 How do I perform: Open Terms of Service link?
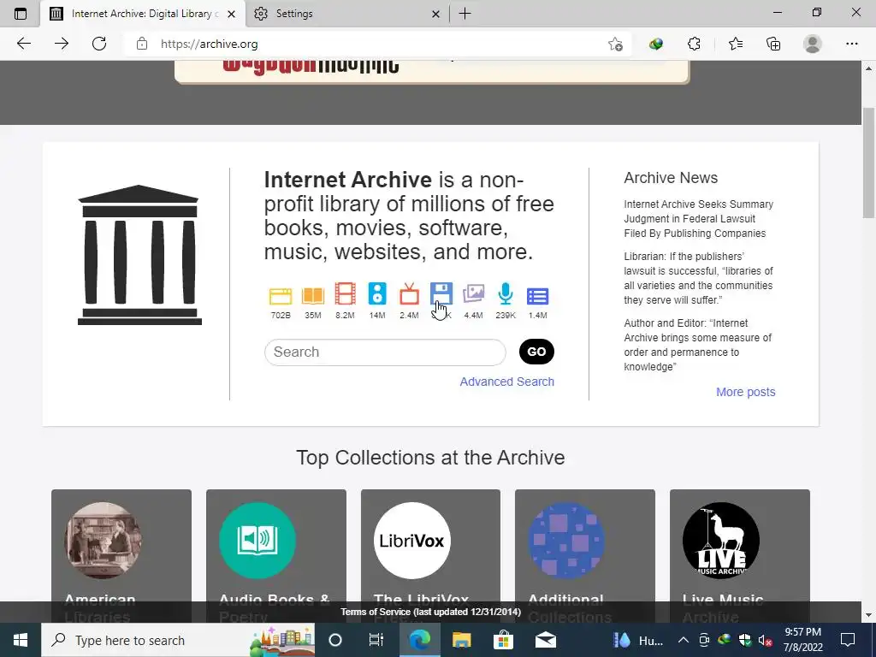[430, 612]
